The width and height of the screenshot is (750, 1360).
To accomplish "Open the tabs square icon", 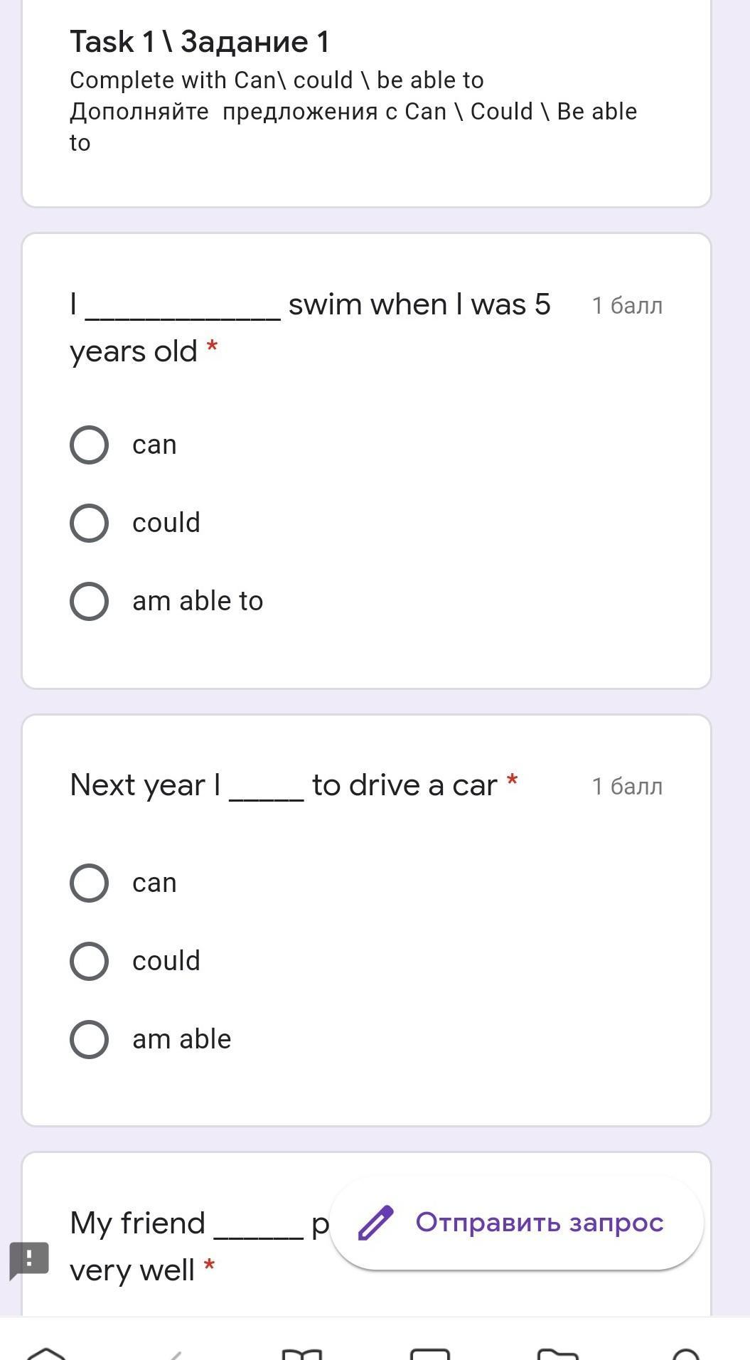I will coord(430,1353).
